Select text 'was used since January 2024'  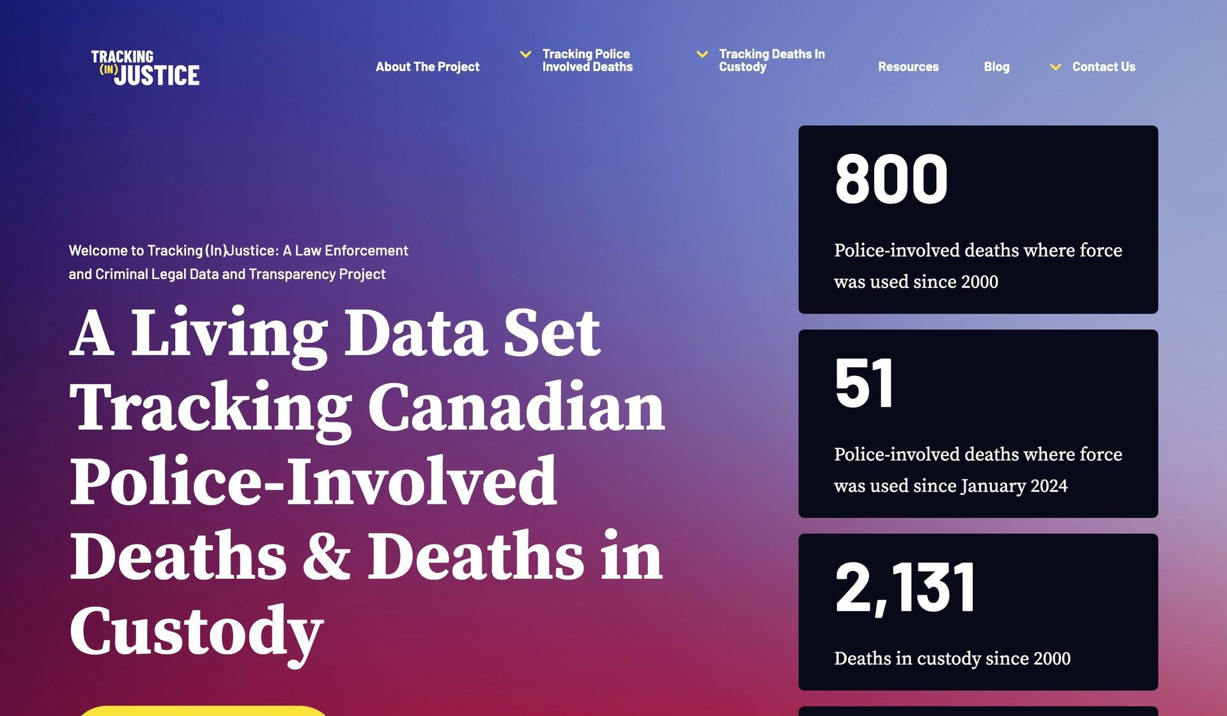click(x=950, y=486)
